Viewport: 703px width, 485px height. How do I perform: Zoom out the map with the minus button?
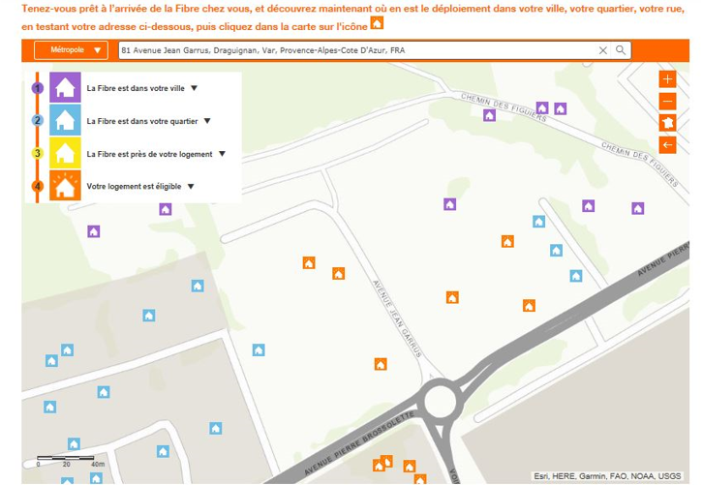coord(667,102)
